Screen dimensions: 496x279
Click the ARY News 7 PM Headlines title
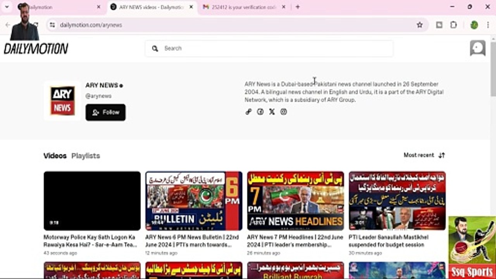tap(295, 241)
